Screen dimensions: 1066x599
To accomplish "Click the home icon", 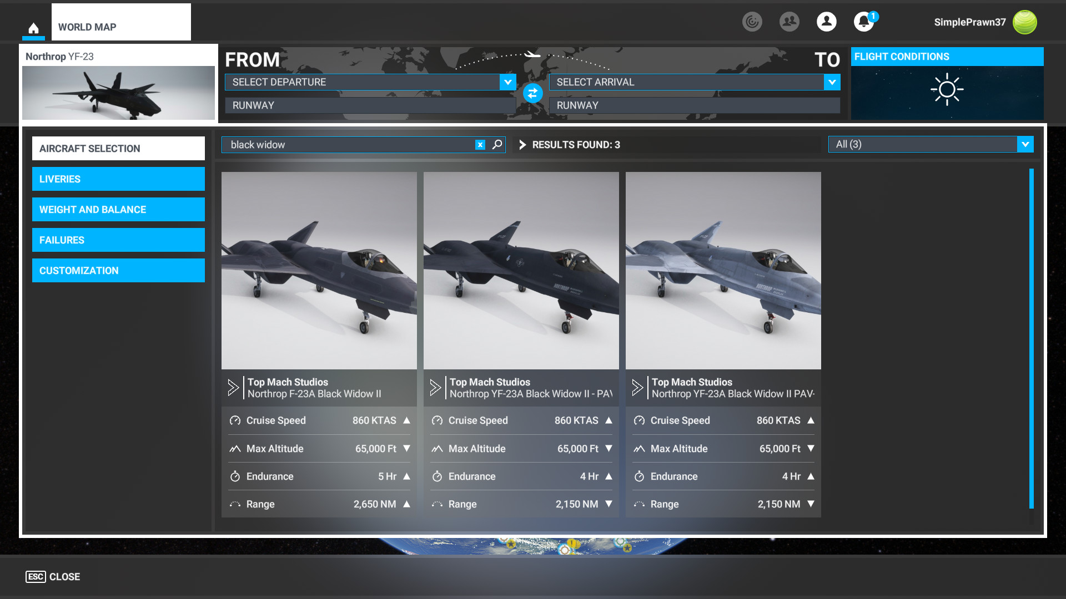I will tap(33, 28).
